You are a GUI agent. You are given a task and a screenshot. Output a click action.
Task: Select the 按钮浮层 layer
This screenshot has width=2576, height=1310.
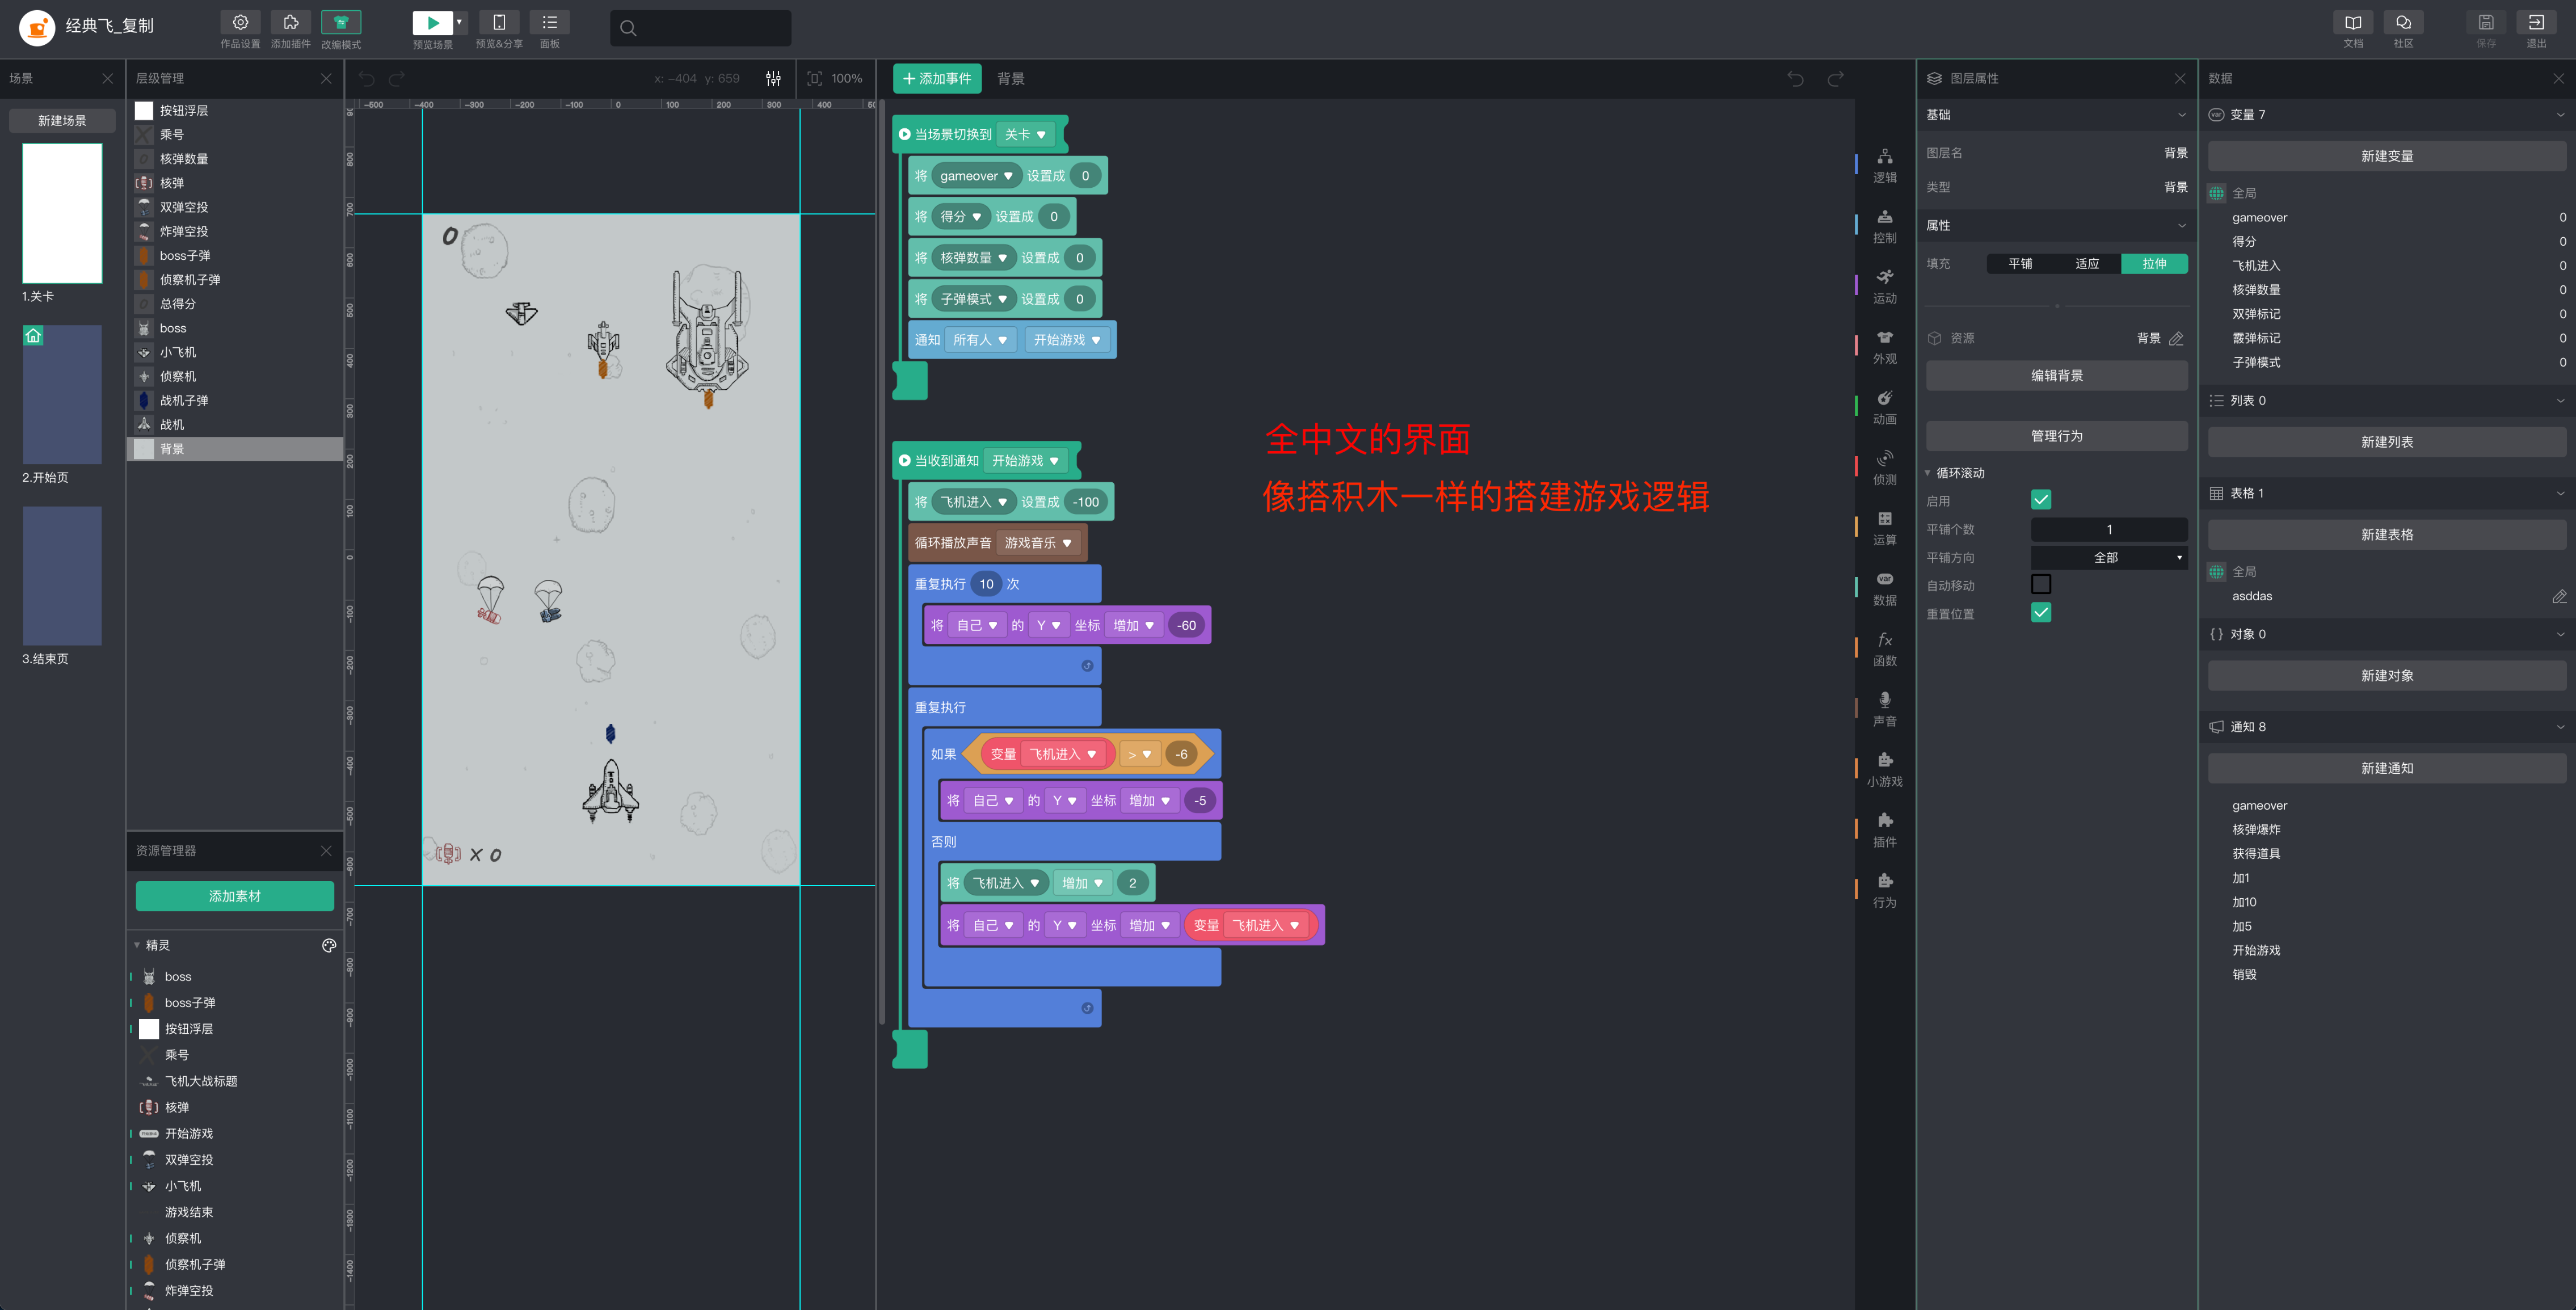[x=235, y=110]
